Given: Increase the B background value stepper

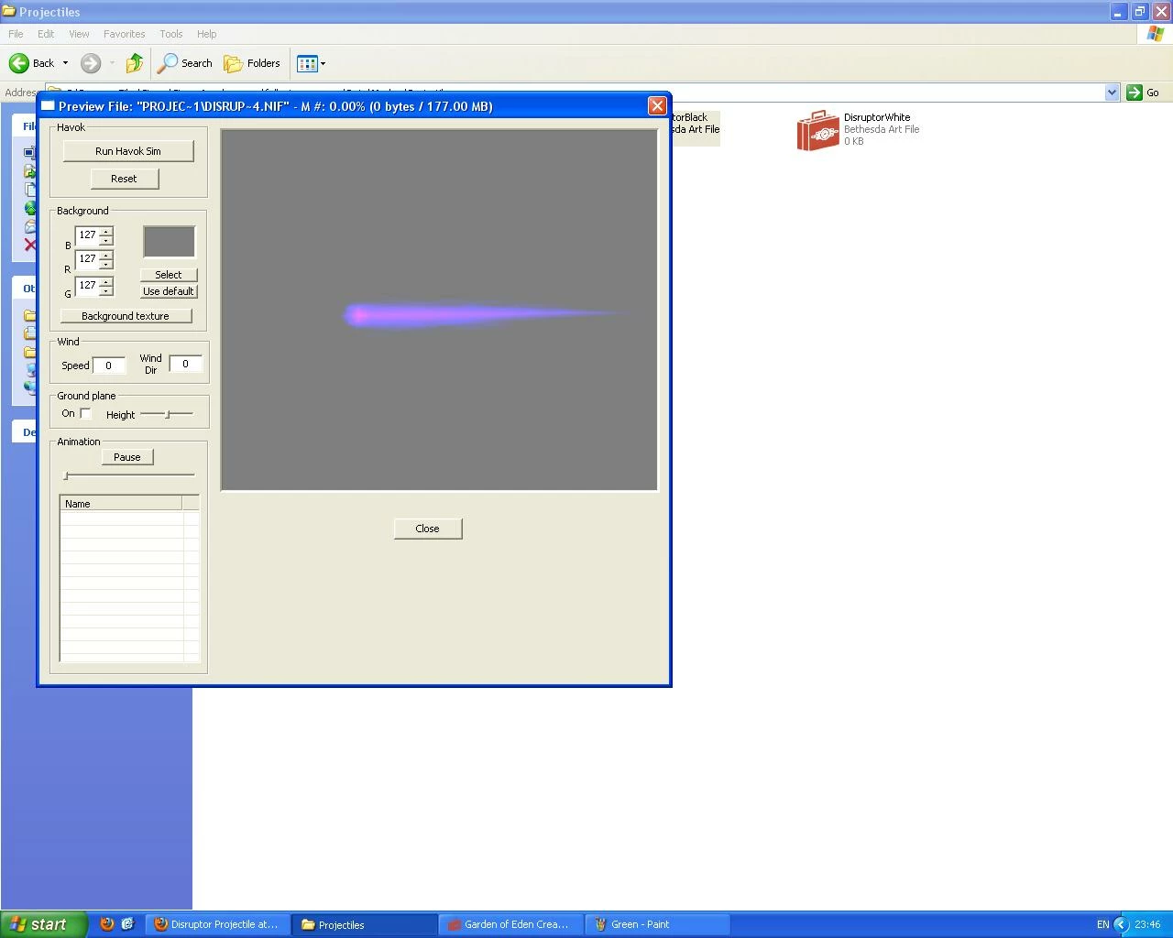Looking at the screenshot, I should tap(106, 231).
